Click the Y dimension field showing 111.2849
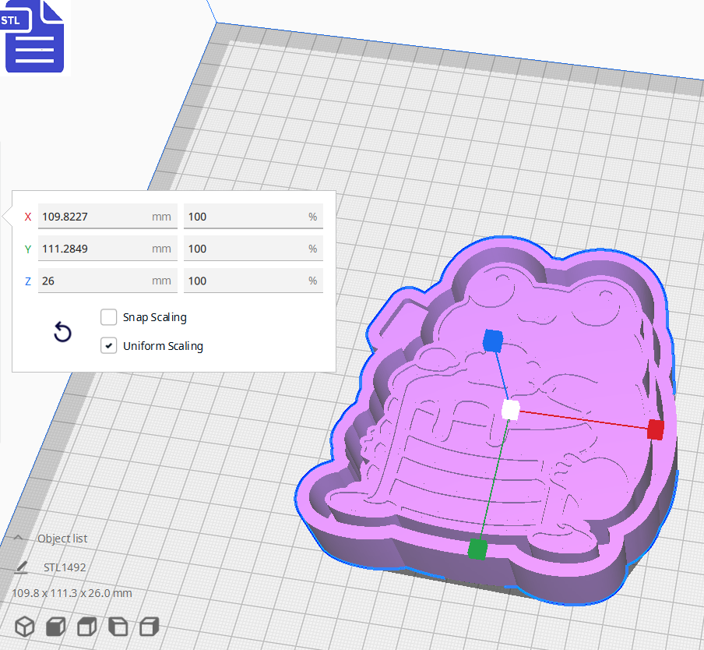 [x=107, y=248]
